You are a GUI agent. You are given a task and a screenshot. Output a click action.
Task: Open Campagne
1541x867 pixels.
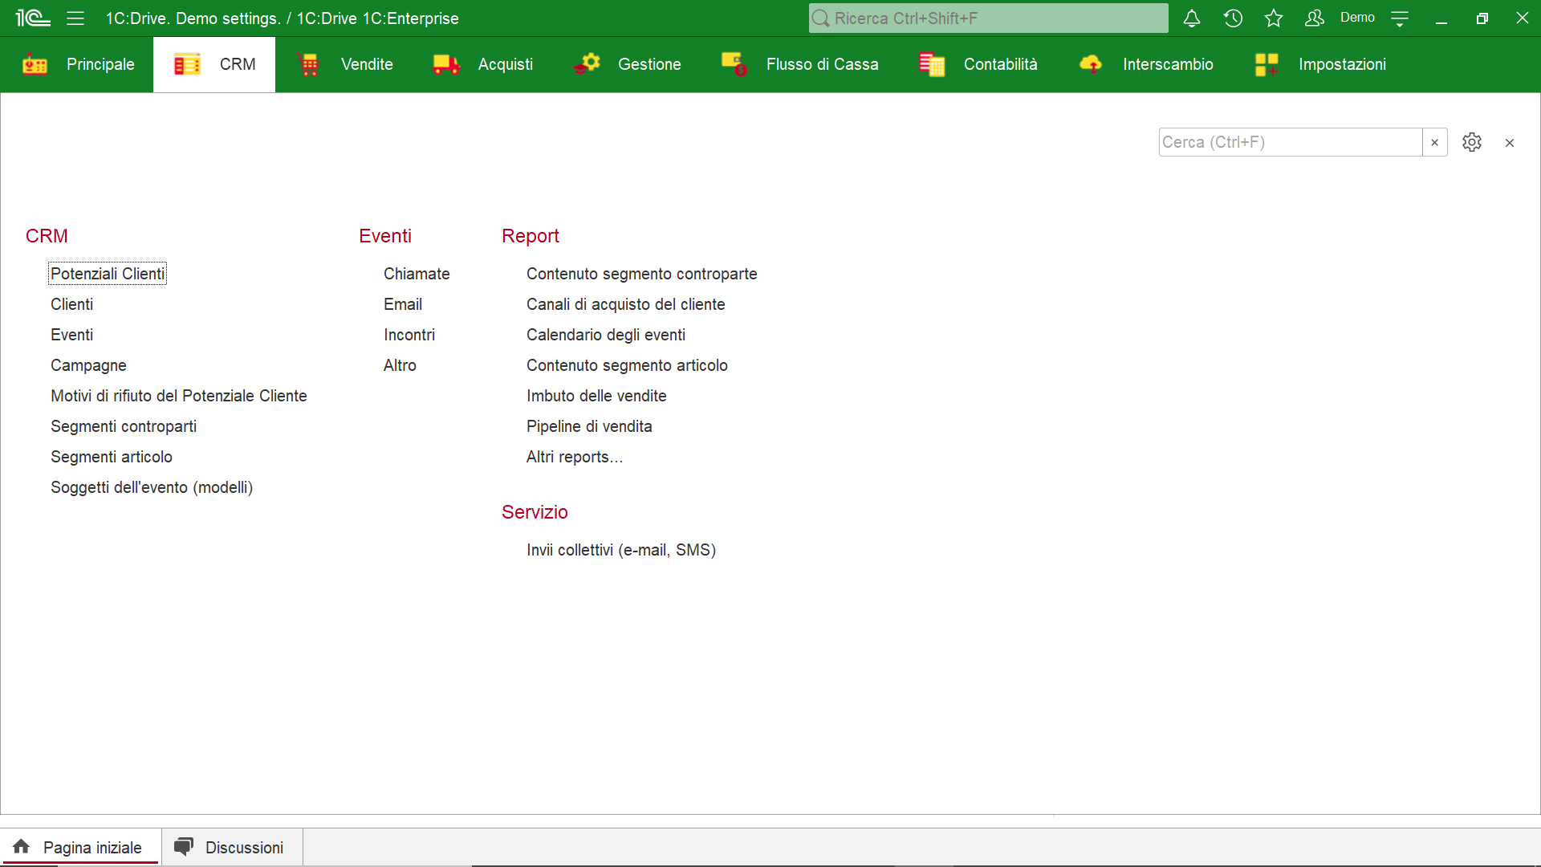pyautogui.click(x=88, y=365)
